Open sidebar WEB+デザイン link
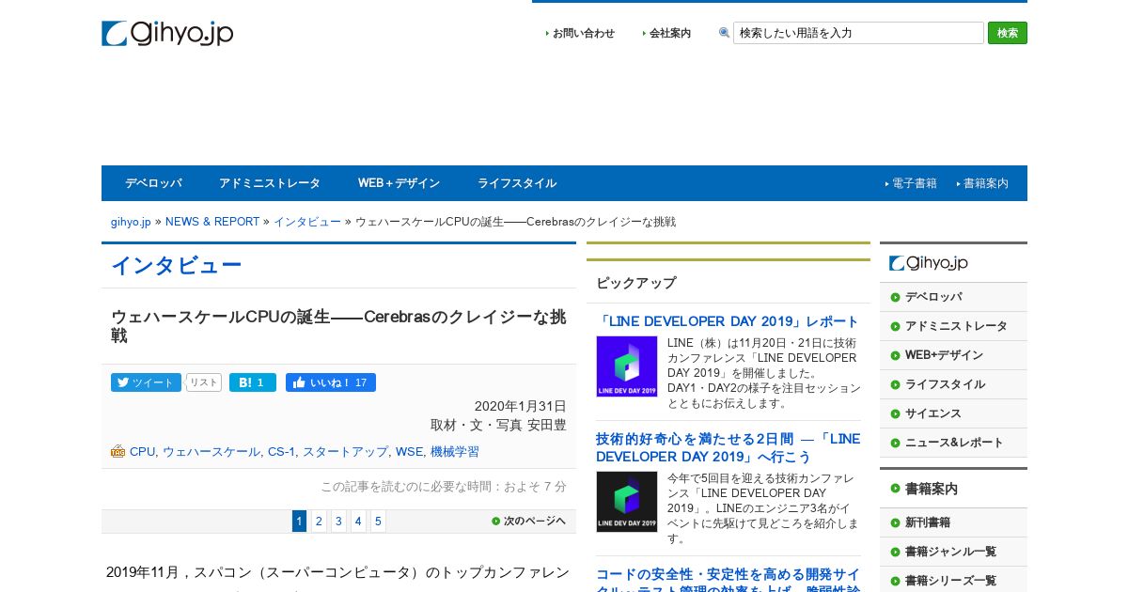The height and width of the screenshot is (592, 1128). pyautogui.click(x=944, y=355)
